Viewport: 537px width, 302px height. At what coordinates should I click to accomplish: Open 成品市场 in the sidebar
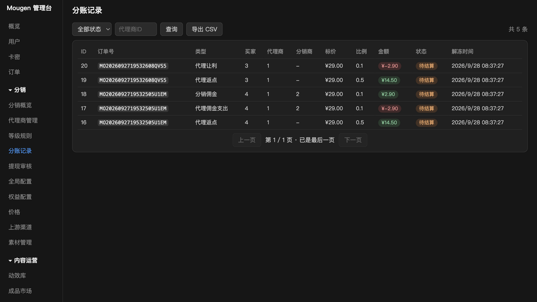tap(20, 291)
